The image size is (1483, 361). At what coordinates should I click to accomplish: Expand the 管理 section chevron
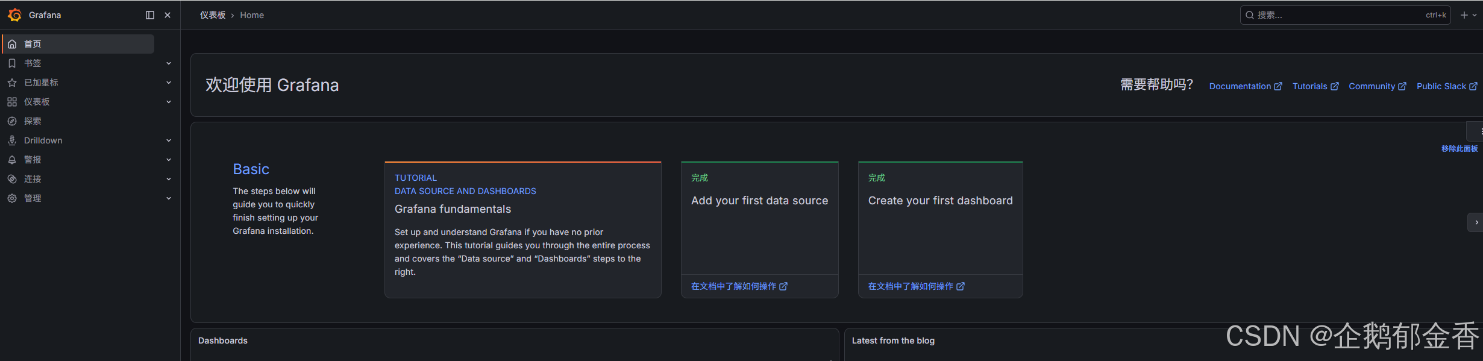(169, 198)
